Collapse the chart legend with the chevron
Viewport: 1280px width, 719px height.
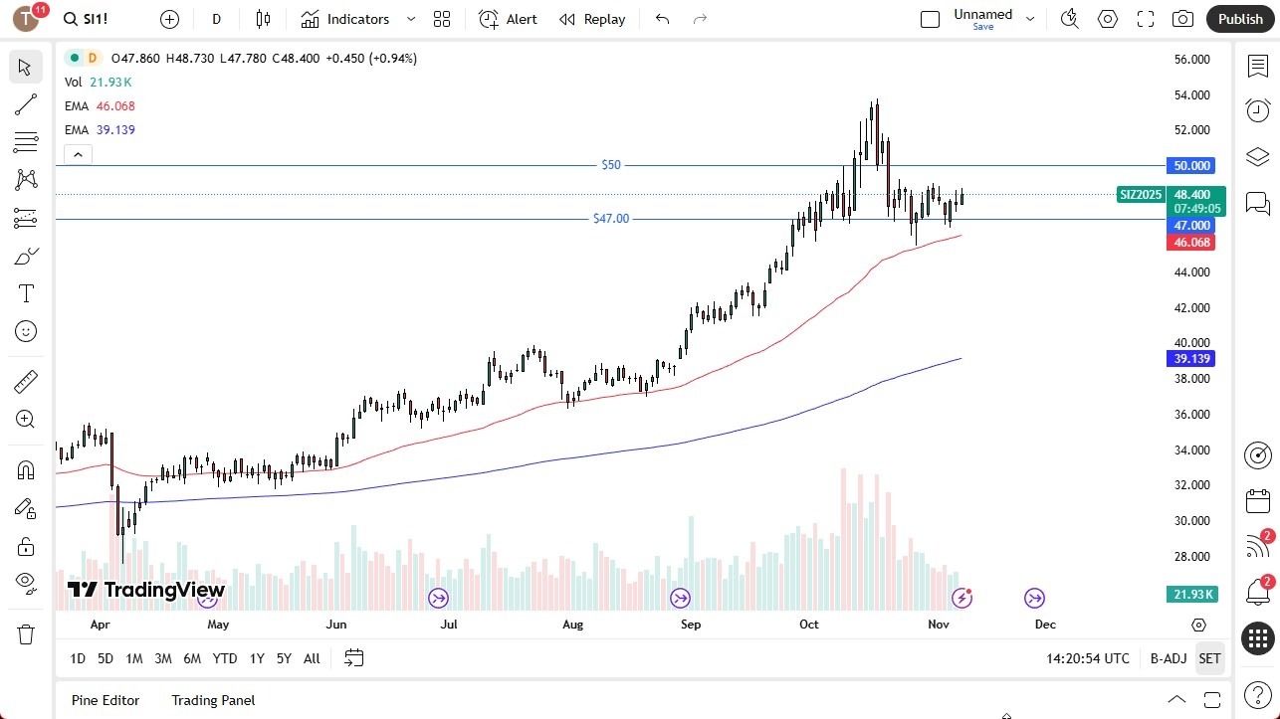(x=78, y=154)
